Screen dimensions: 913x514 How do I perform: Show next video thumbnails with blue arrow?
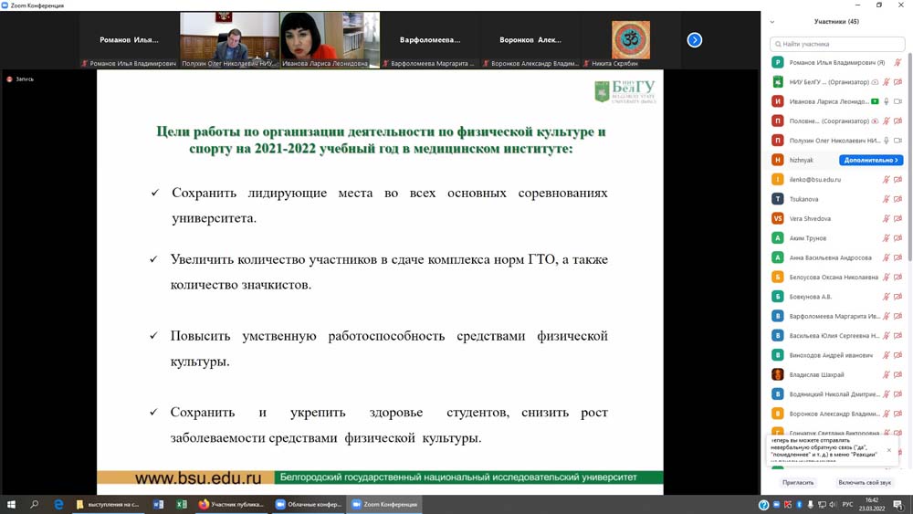(695, 40)
